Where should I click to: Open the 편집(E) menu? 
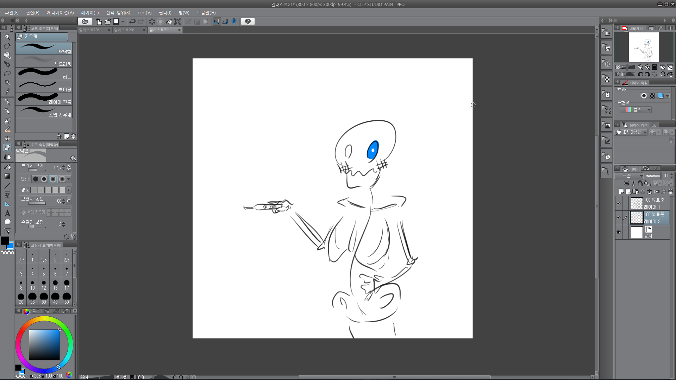click(33, 13)
